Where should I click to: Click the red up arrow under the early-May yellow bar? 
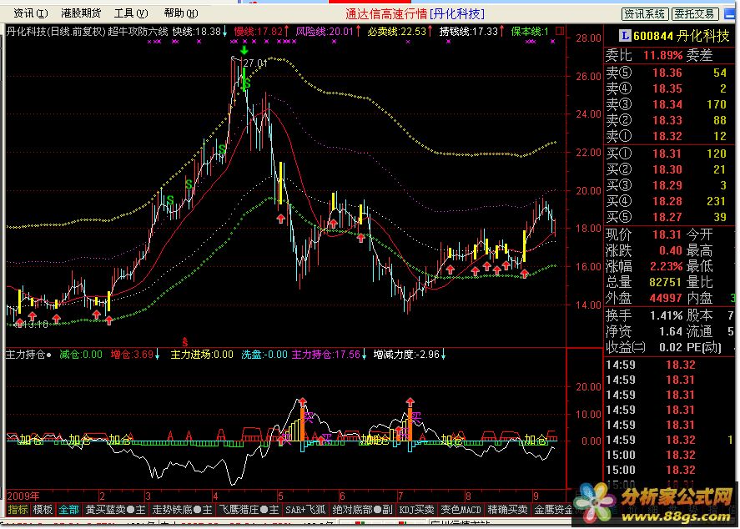(281, 218)
